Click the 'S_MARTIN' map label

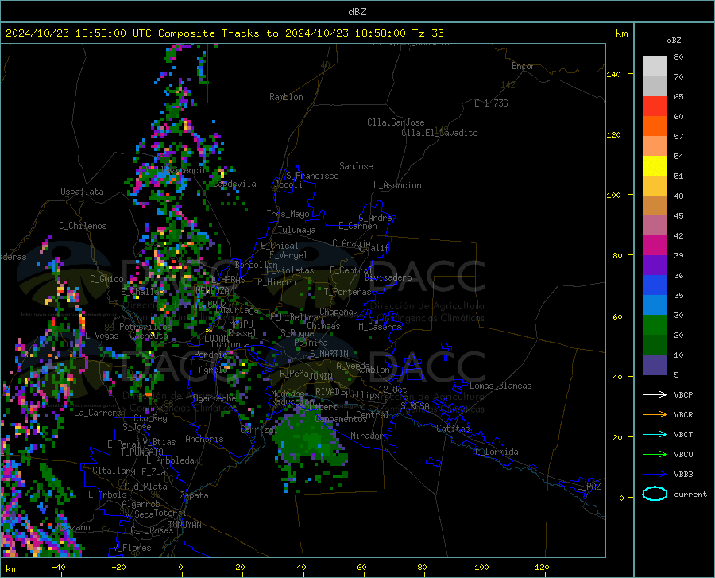[329, 354]
